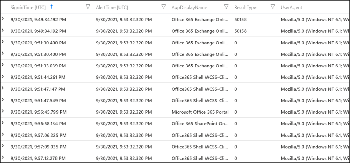The width and height of the screenshot is (350, 163).
Task: Click the ResultType column header
Action: 245,7
